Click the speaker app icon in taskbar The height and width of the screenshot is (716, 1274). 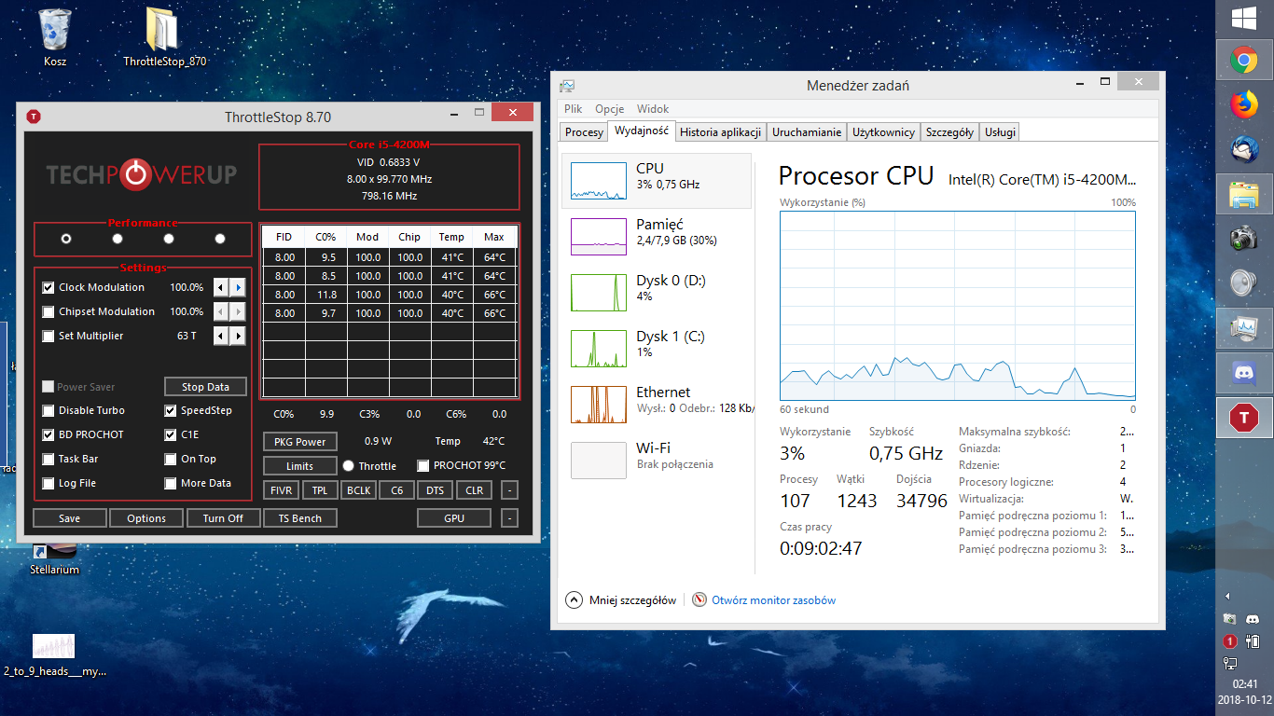coord(1242,283)
